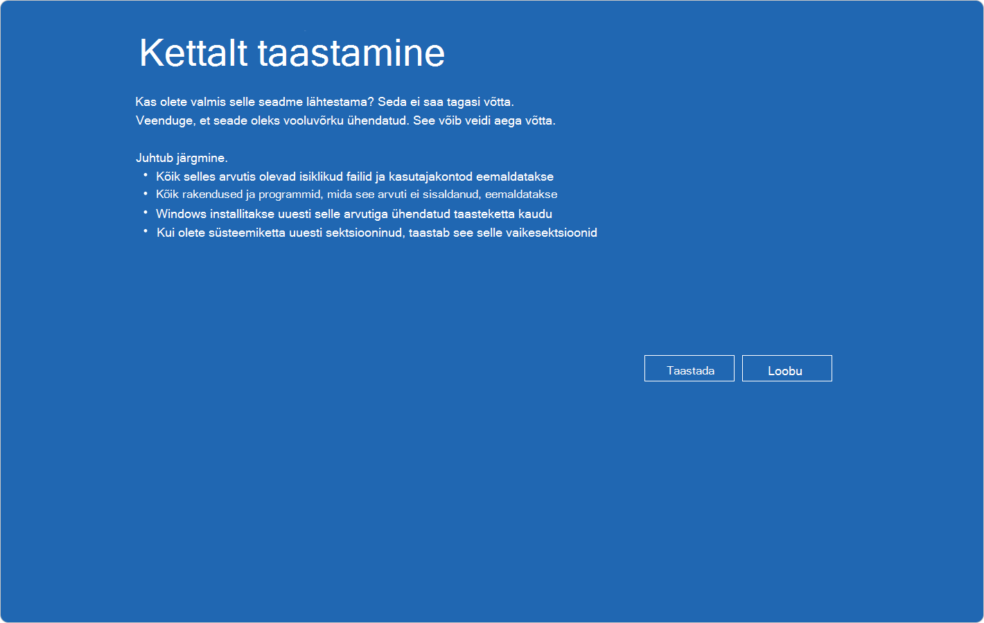
Task: Click the 'Juhtub järgmine.' text
Action: coord(182,158)
